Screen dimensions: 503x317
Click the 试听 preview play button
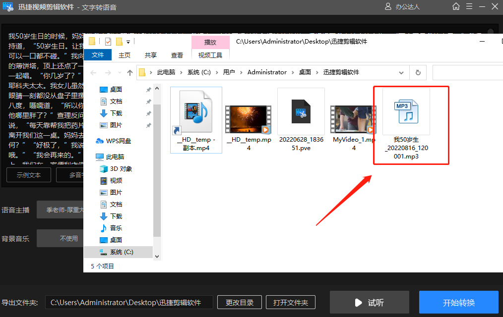[369, 302]
